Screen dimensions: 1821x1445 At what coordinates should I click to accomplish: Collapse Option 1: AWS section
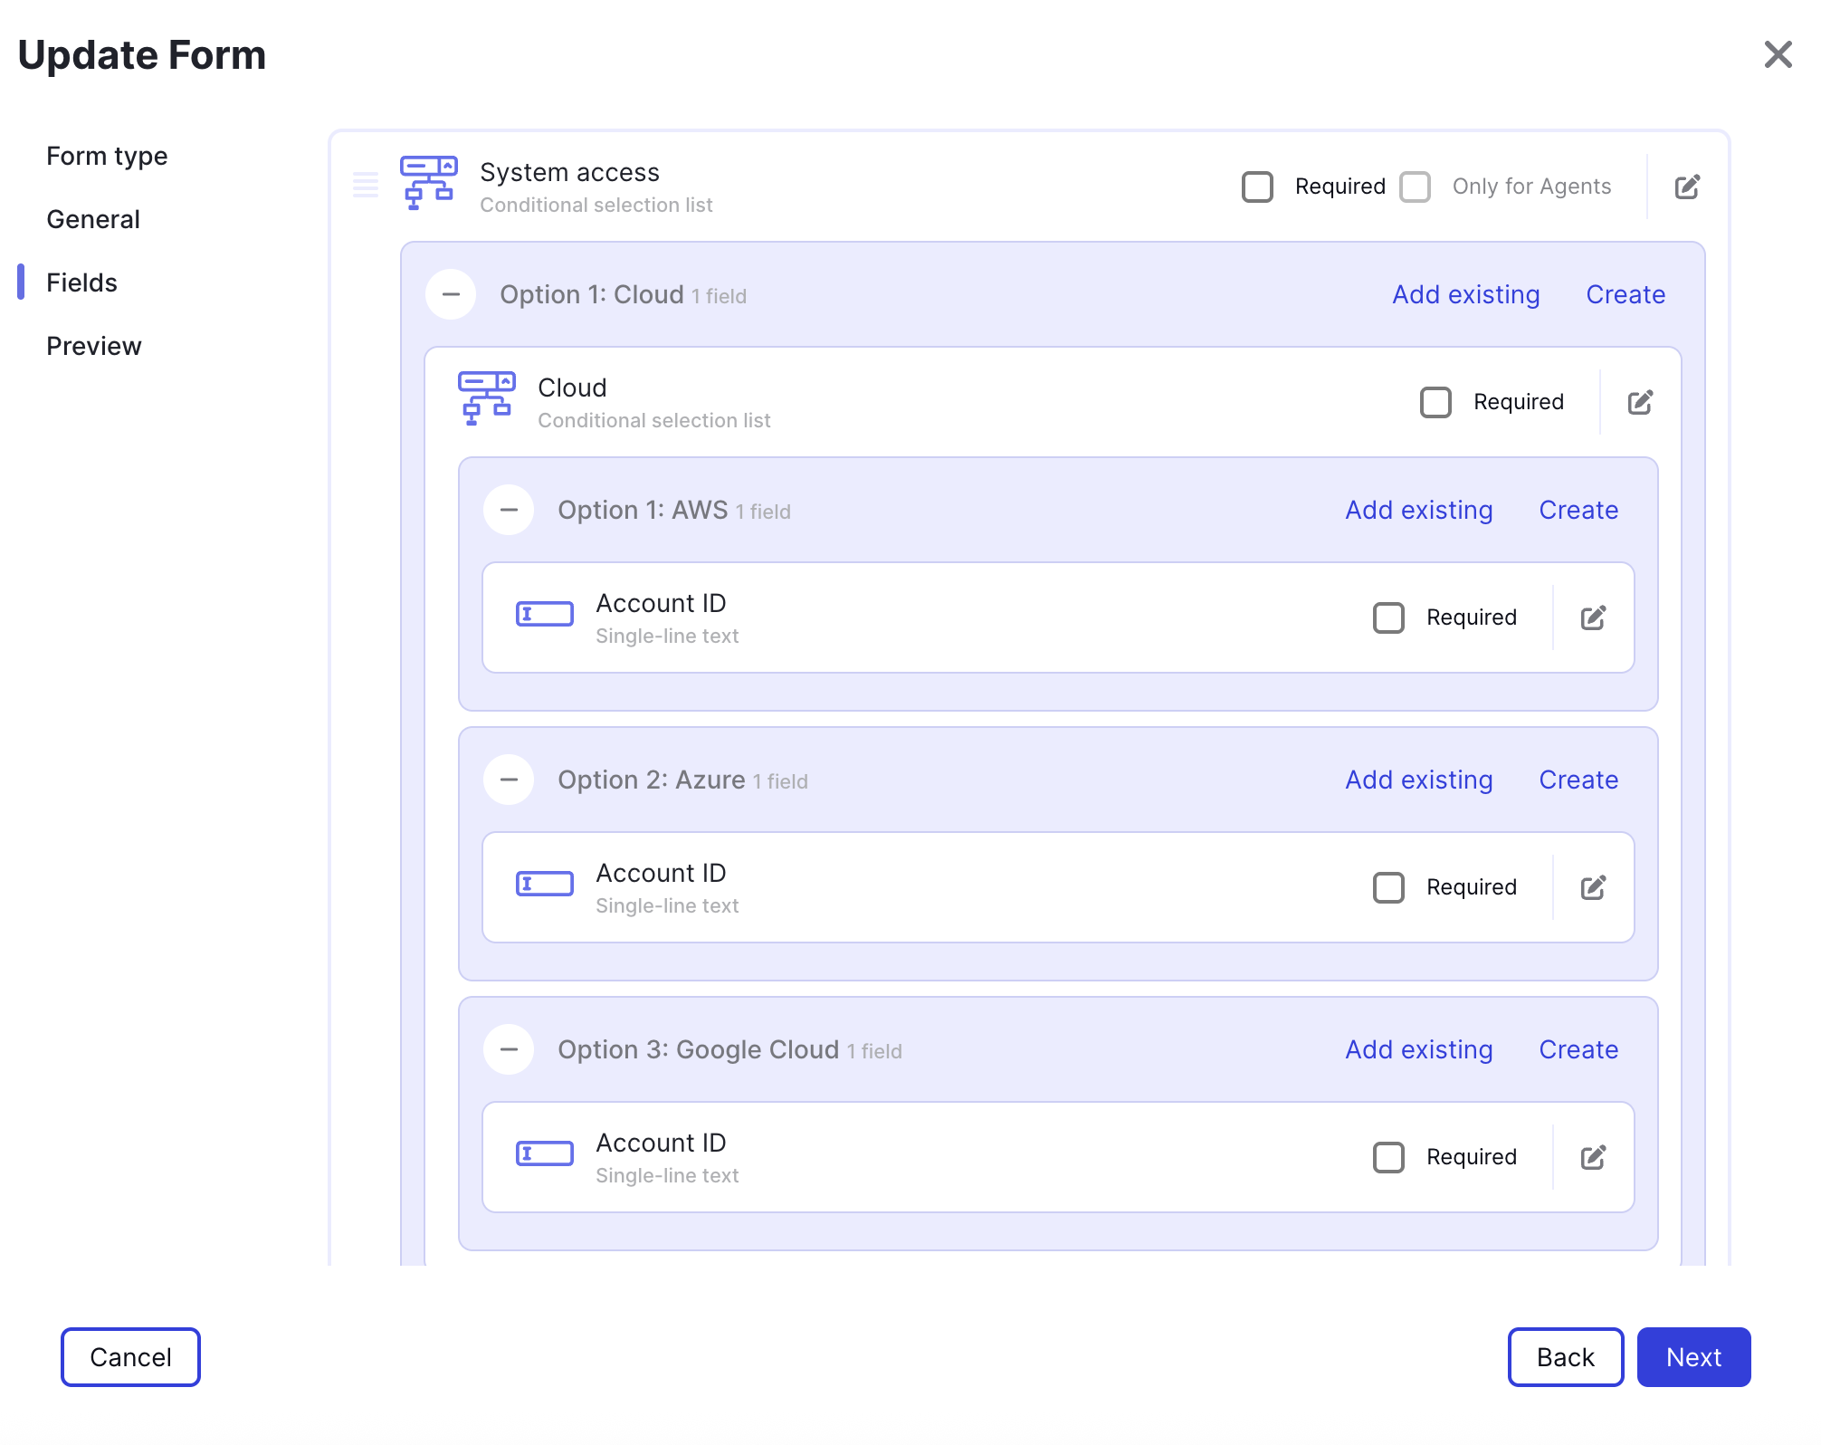click(509, 510)
